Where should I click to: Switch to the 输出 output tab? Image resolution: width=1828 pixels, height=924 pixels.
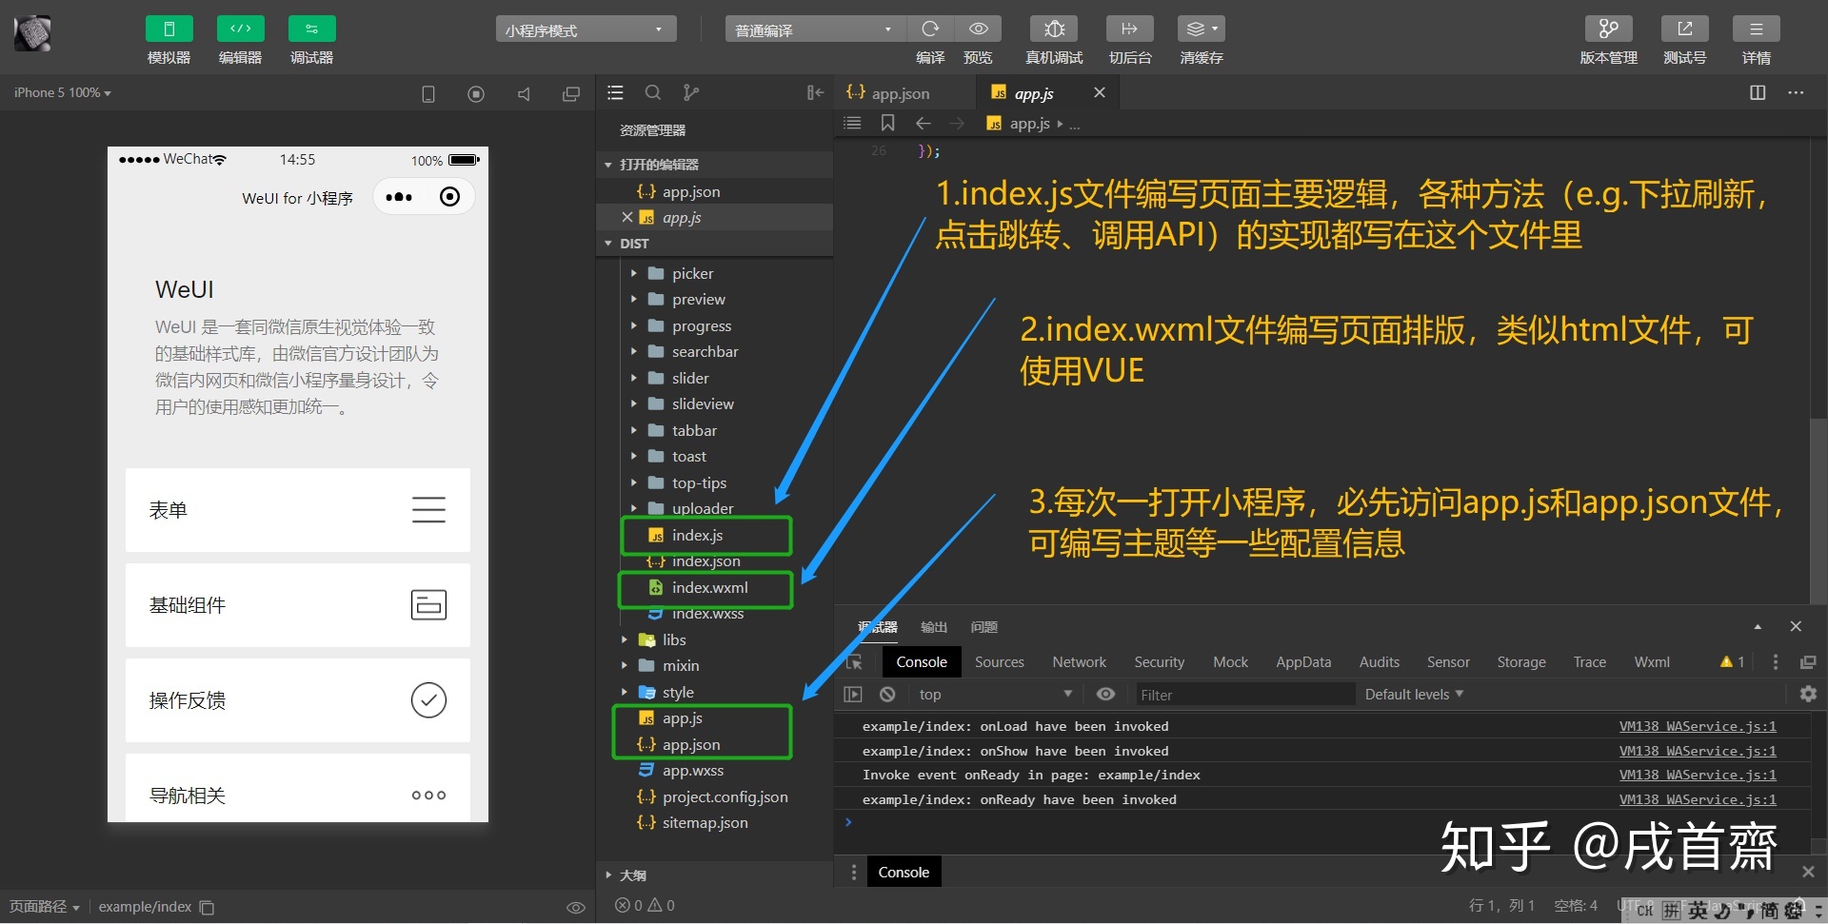pos(933,627)
